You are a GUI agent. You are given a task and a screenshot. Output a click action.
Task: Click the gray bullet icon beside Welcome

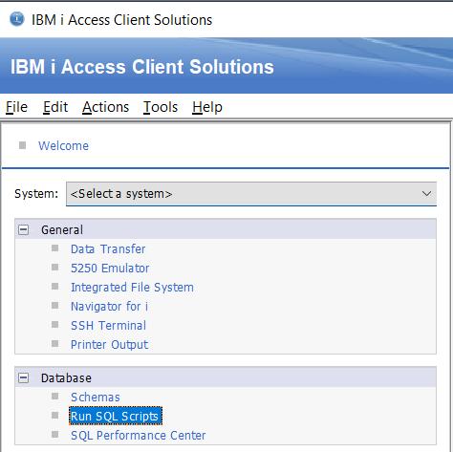(x=22, y=145)
